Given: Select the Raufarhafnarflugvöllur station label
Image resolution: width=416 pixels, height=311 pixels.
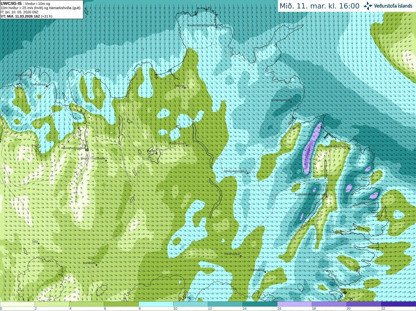Looking at the screenshot, I should pos(201,25).
